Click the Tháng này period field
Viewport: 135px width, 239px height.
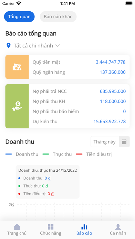pyautogui.click(x=105, y=141)
